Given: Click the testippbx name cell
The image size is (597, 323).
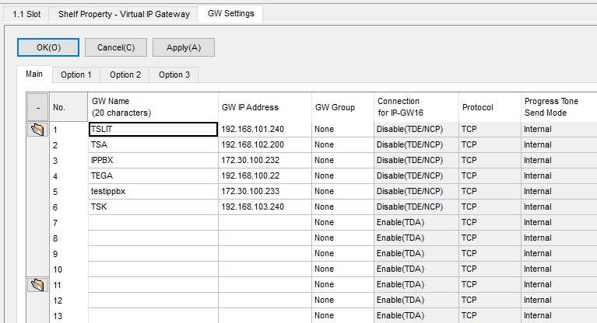Looking at the screenshot, I should (153, 192).
